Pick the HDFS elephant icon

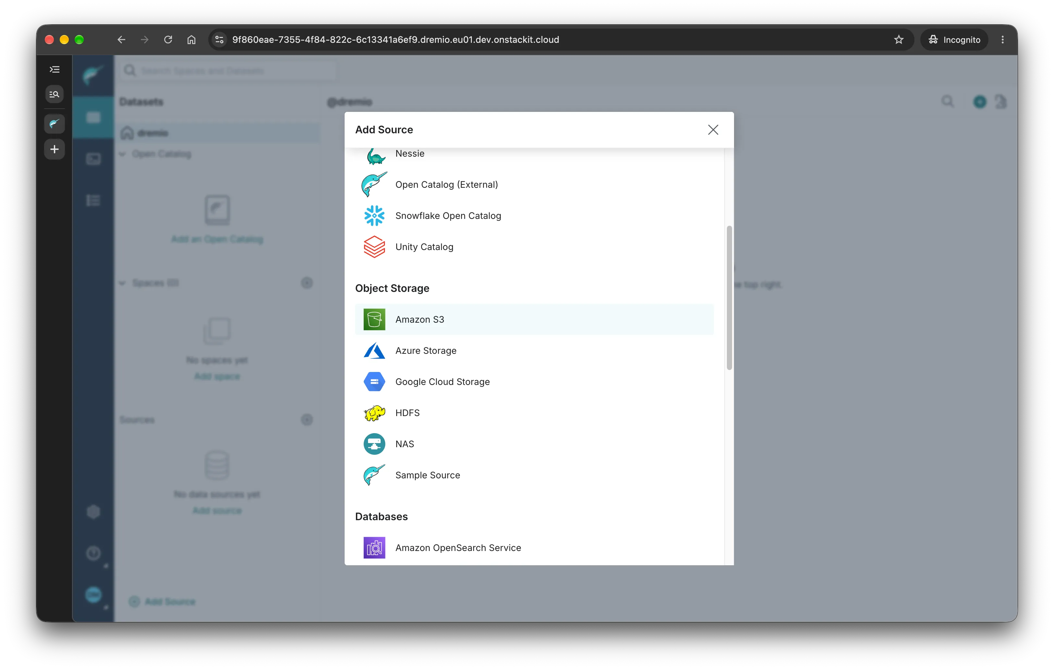point(374,413)
